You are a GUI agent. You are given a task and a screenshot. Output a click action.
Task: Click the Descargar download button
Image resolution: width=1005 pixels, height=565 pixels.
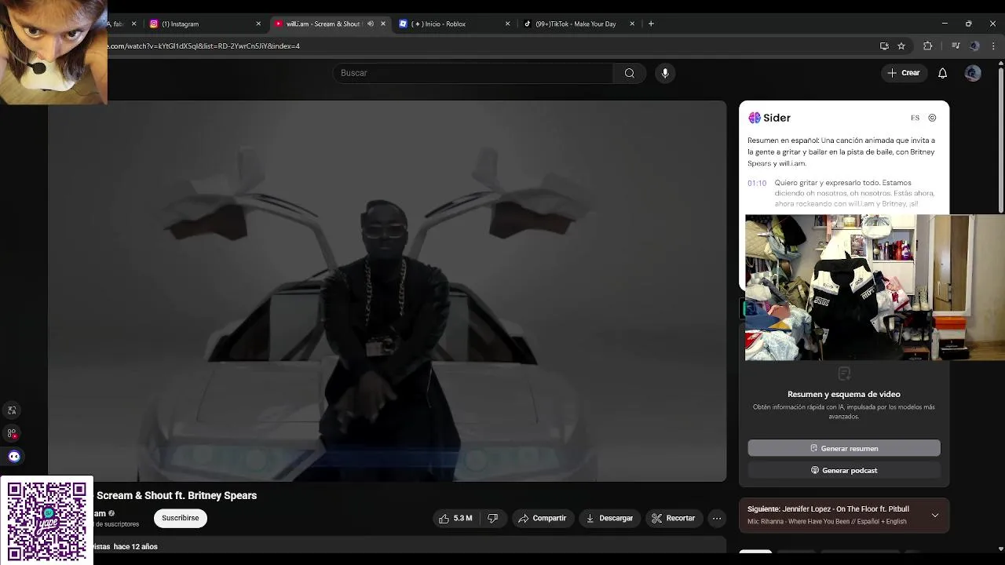[x=609, y=518]
